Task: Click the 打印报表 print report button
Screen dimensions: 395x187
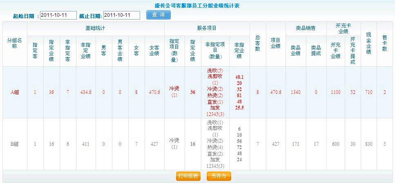Action: point(188,176)
